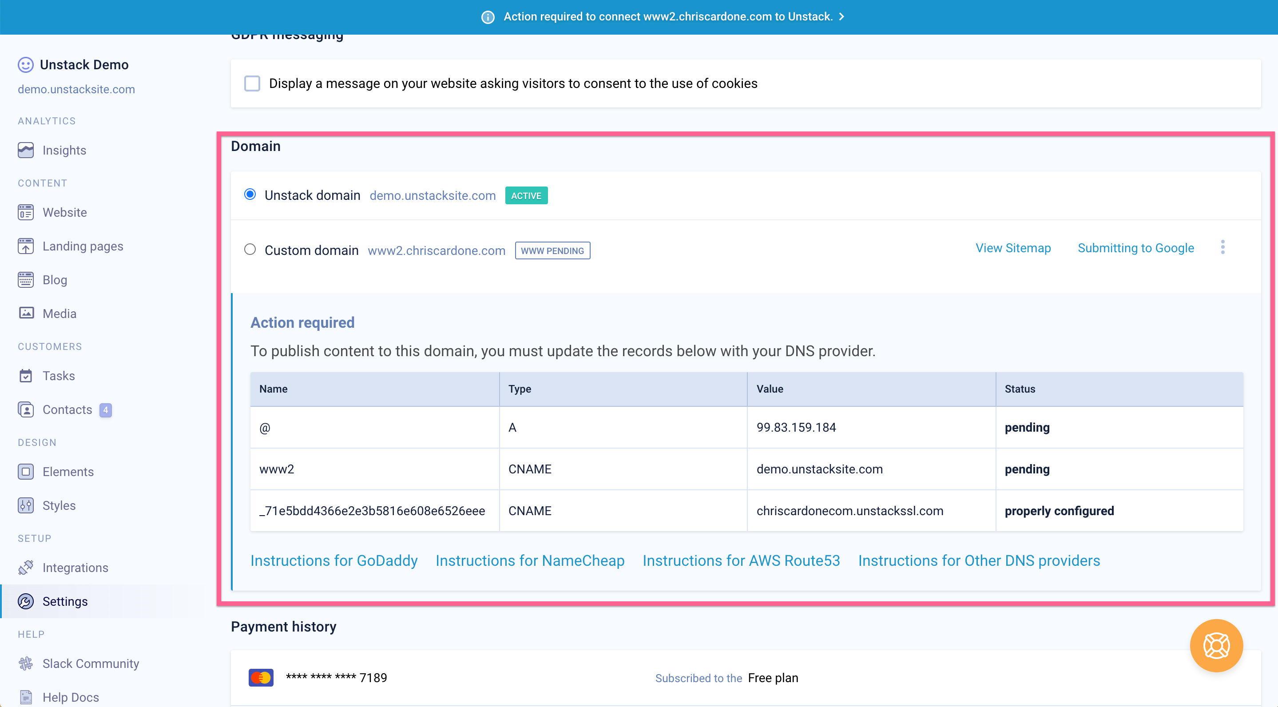1278x707 pixels.
Task: Go to Elements under Design
Action: coord(68,471)
